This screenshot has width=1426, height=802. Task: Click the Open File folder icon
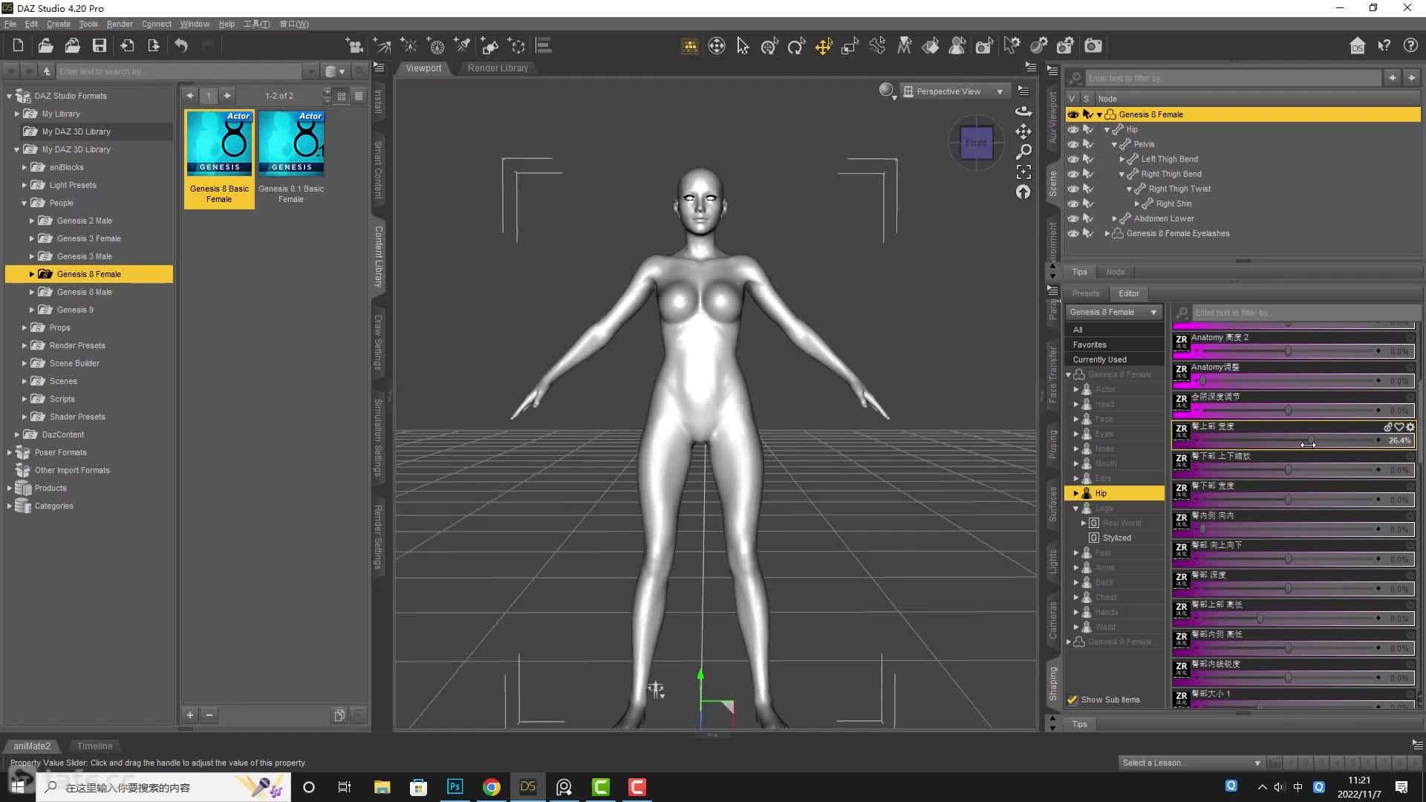45,46
